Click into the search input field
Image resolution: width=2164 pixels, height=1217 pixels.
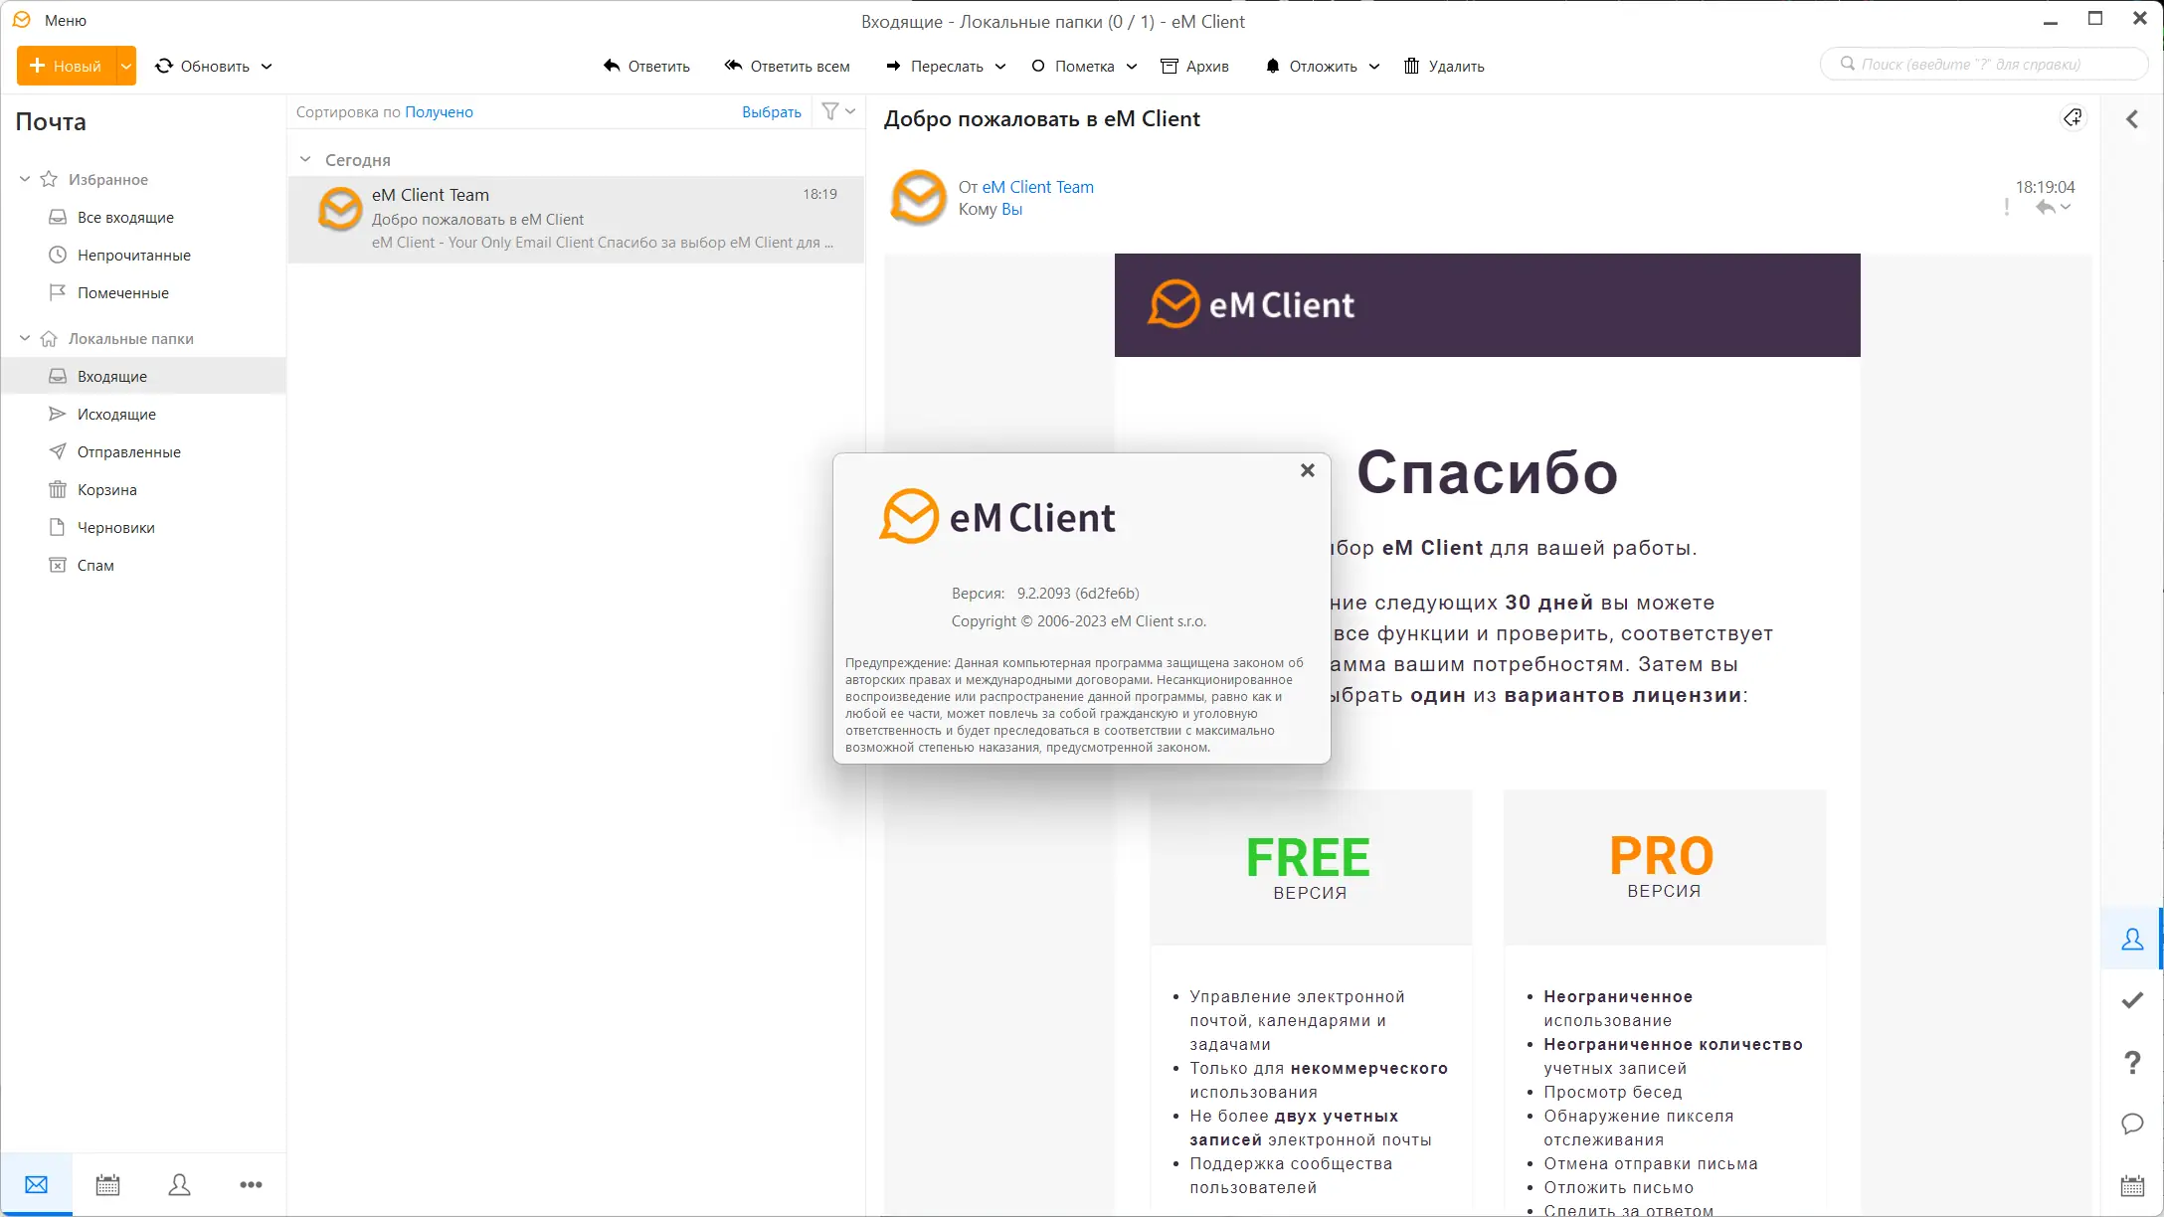1984,64
